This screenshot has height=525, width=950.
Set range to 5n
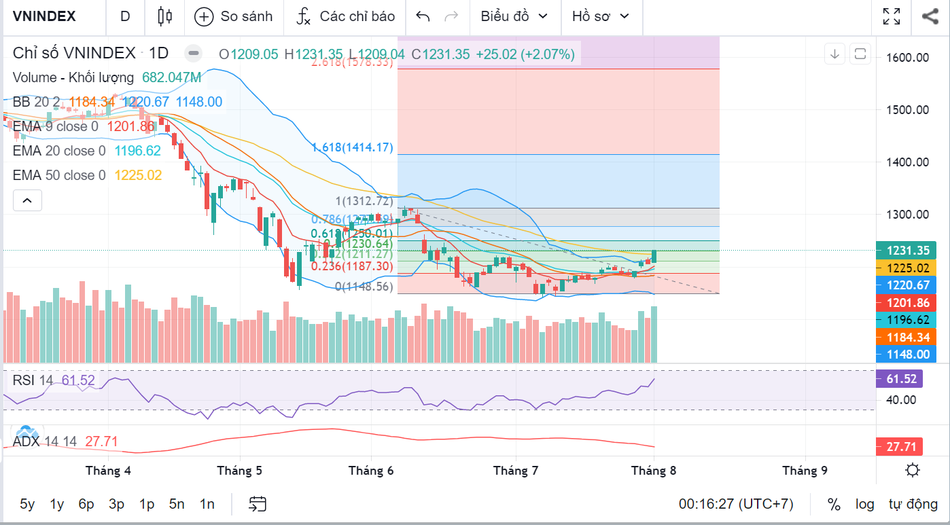(x=177, y=504)
